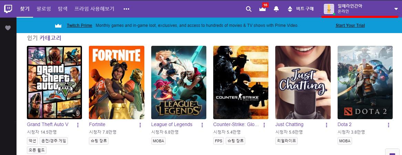Click 슈팅 장르 tag under Fortnite
The width and height of the screenshot is (402, 155).
point(99,141)
